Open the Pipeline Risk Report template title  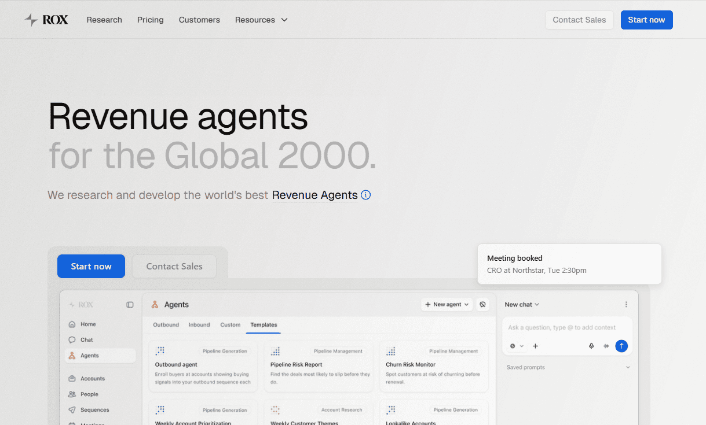(x=296, y=365)
